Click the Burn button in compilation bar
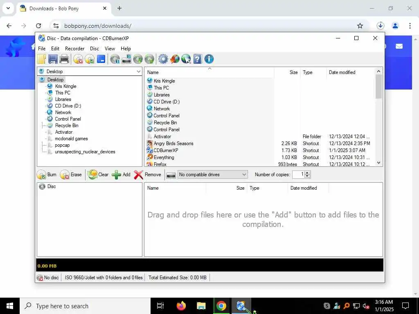419x314 pixels. [47, 175]
